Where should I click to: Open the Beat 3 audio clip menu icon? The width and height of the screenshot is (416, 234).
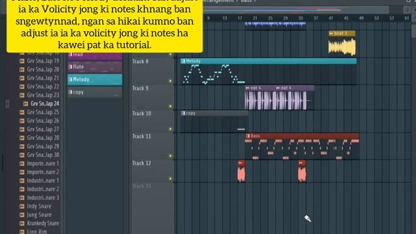coord(331,34)
